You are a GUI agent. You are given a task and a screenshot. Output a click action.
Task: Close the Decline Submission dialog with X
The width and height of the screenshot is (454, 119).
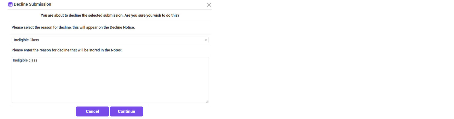pyautogui.click(x=209, y=5)
